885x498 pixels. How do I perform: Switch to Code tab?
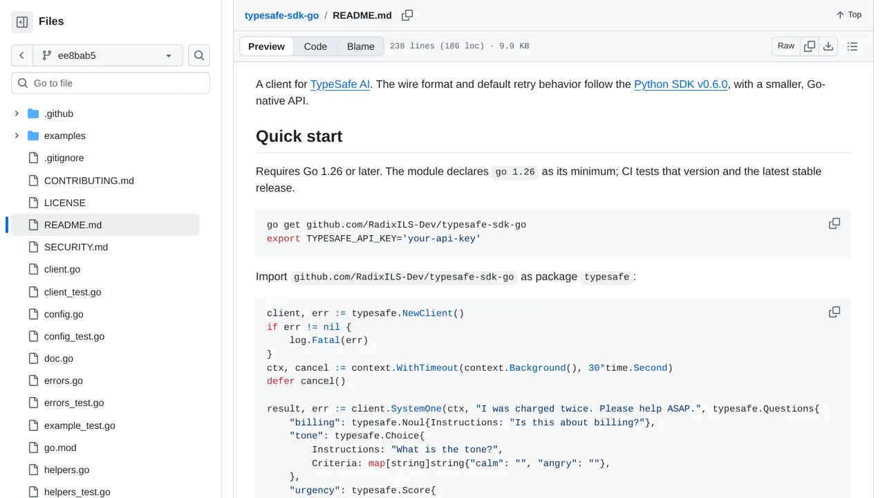click(x=315, y=46)
